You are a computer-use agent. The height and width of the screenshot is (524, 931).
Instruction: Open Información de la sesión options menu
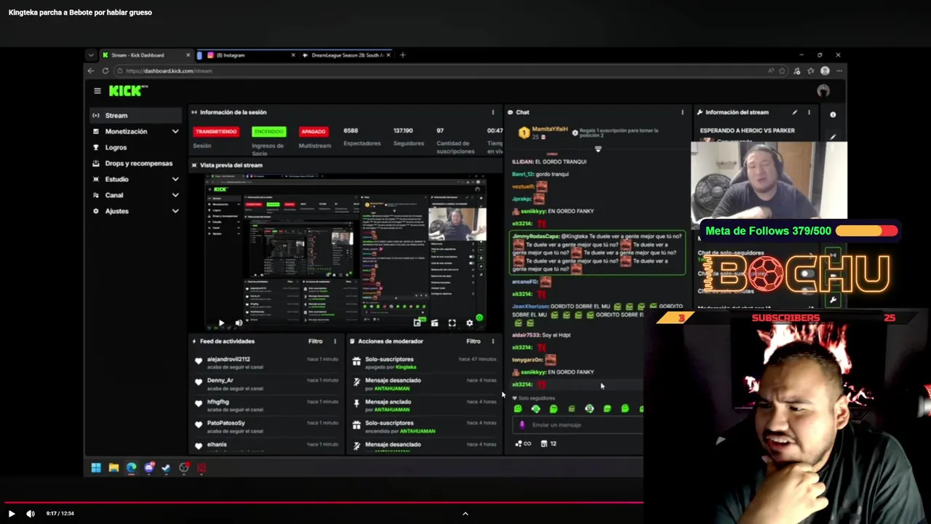492,112
